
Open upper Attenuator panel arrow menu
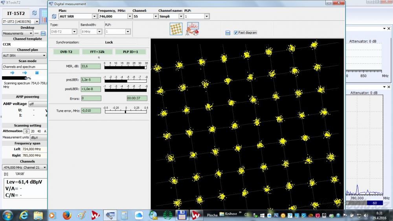[384, 29]
